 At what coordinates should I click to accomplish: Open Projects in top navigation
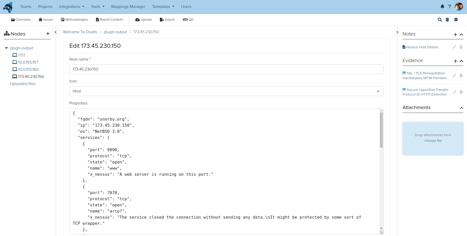[45, 7]
